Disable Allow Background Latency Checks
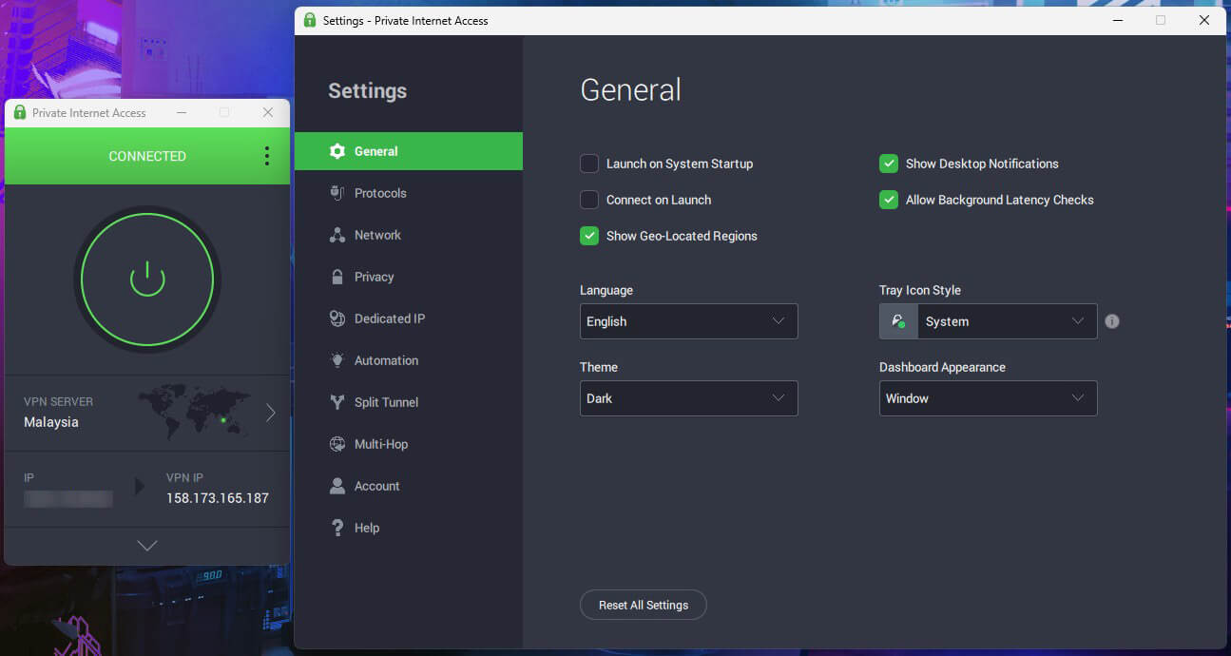This screenshot has width=1231, height=656. 889,200
